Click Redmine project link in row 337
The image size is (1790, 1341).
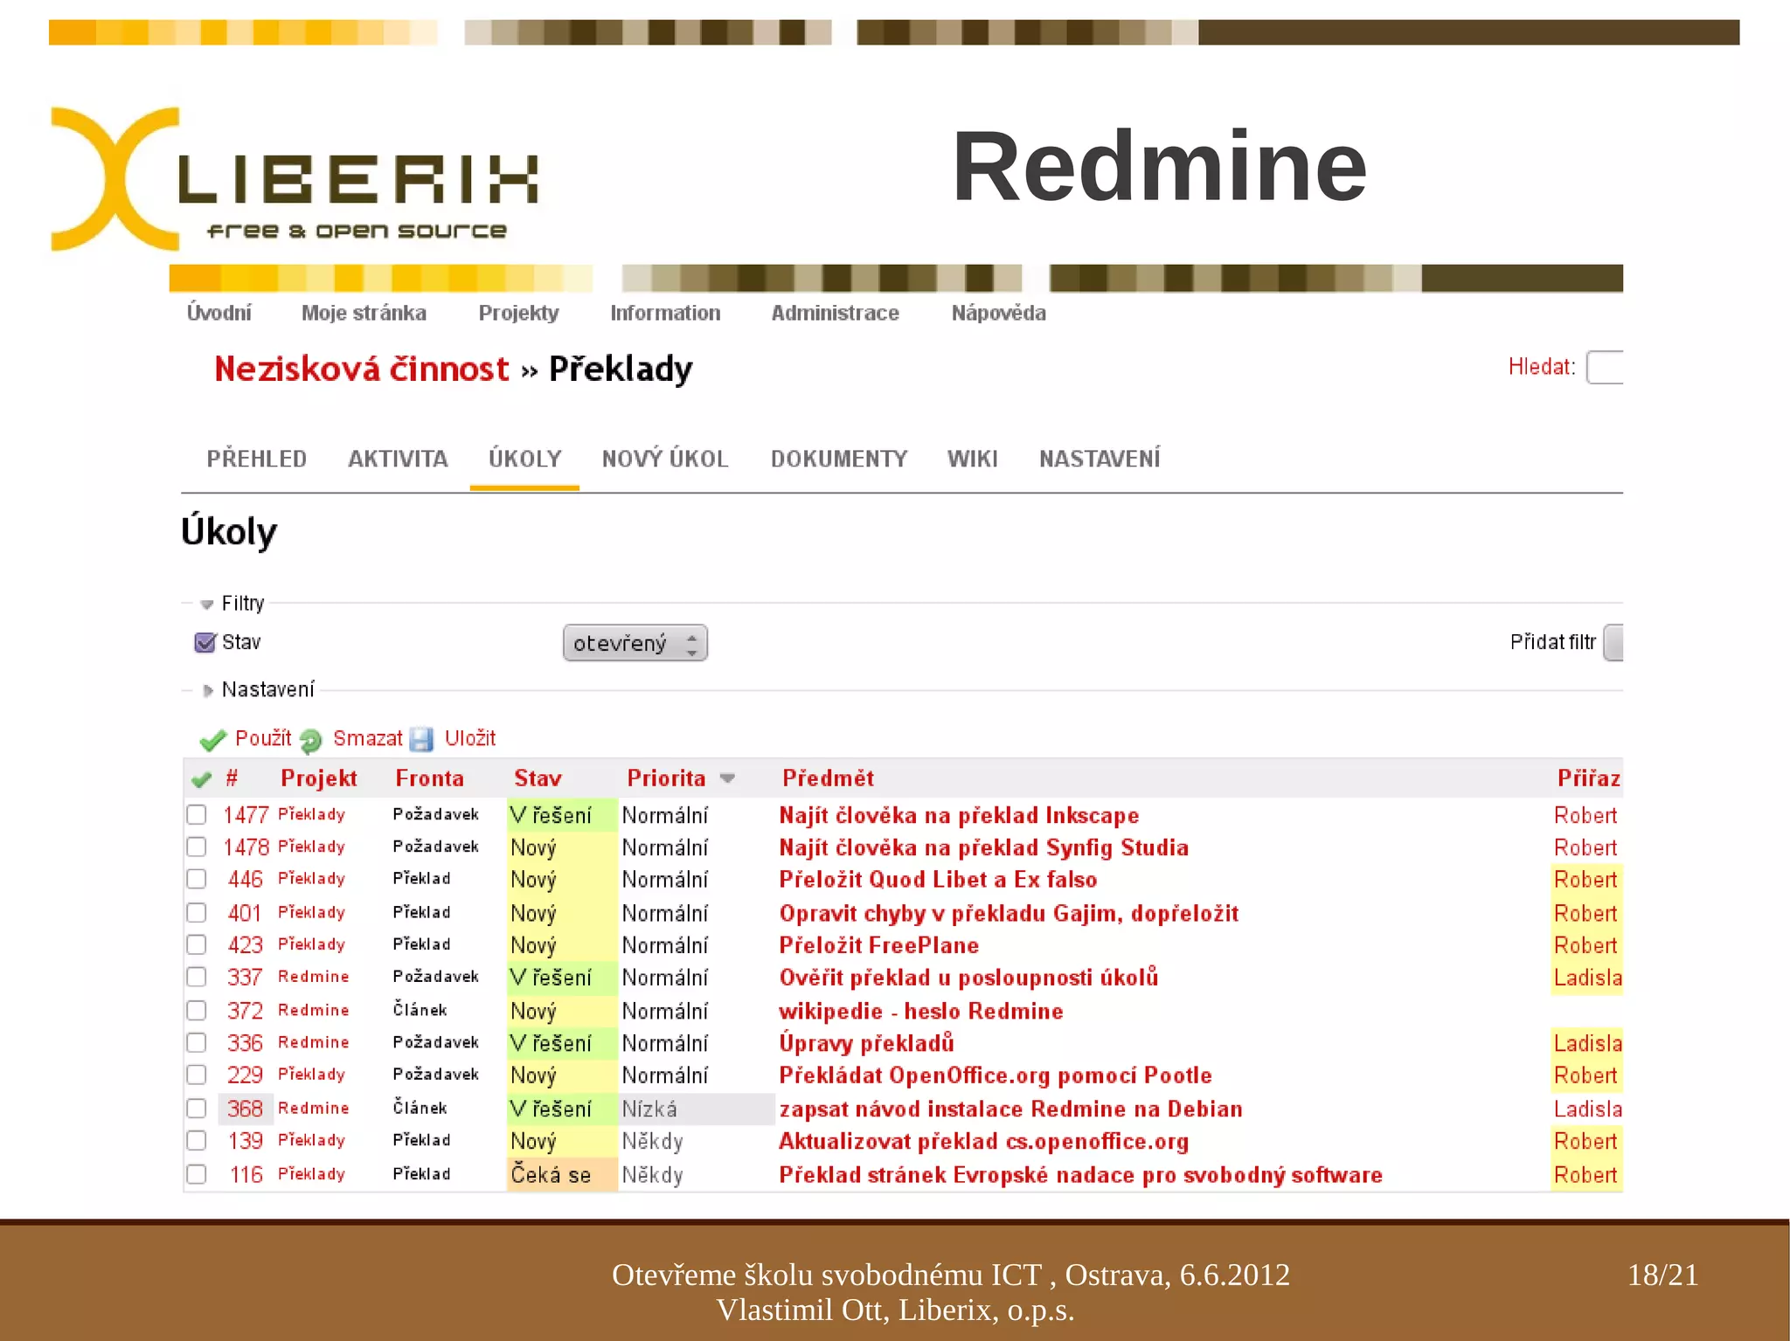tap(314, 977)
